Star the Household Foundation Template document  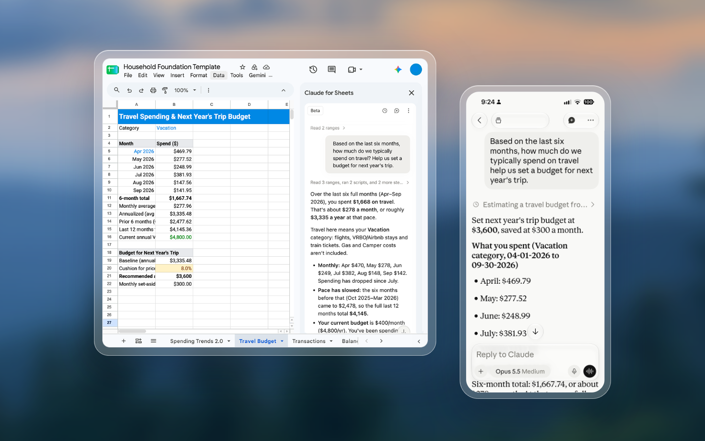point(242,67)
